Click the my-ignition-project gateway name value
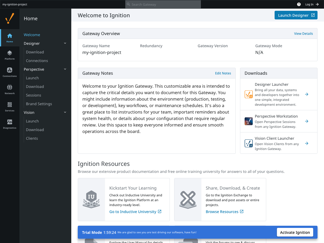The width and height of the screenshot is (324, 243). click(102, 52)
